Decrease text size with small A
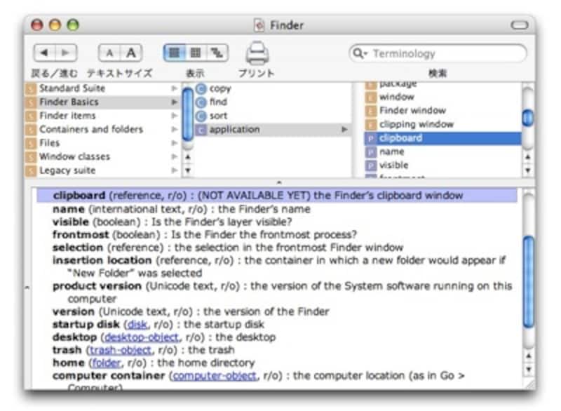The width and height of the screenshot is (561, 411). click(x=111, y=53)
